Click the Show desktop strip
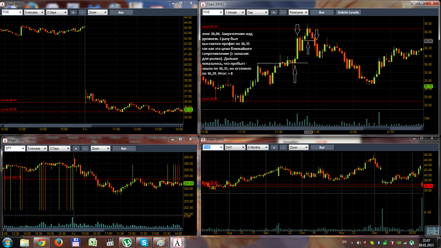Image resolution: width=441 pixels, height=248 pixels. [439, 243]
